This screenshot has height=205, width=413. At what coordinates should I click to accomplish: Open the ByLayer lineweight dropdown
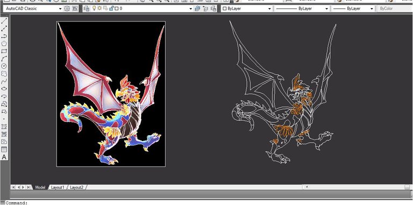click(372, 9)
